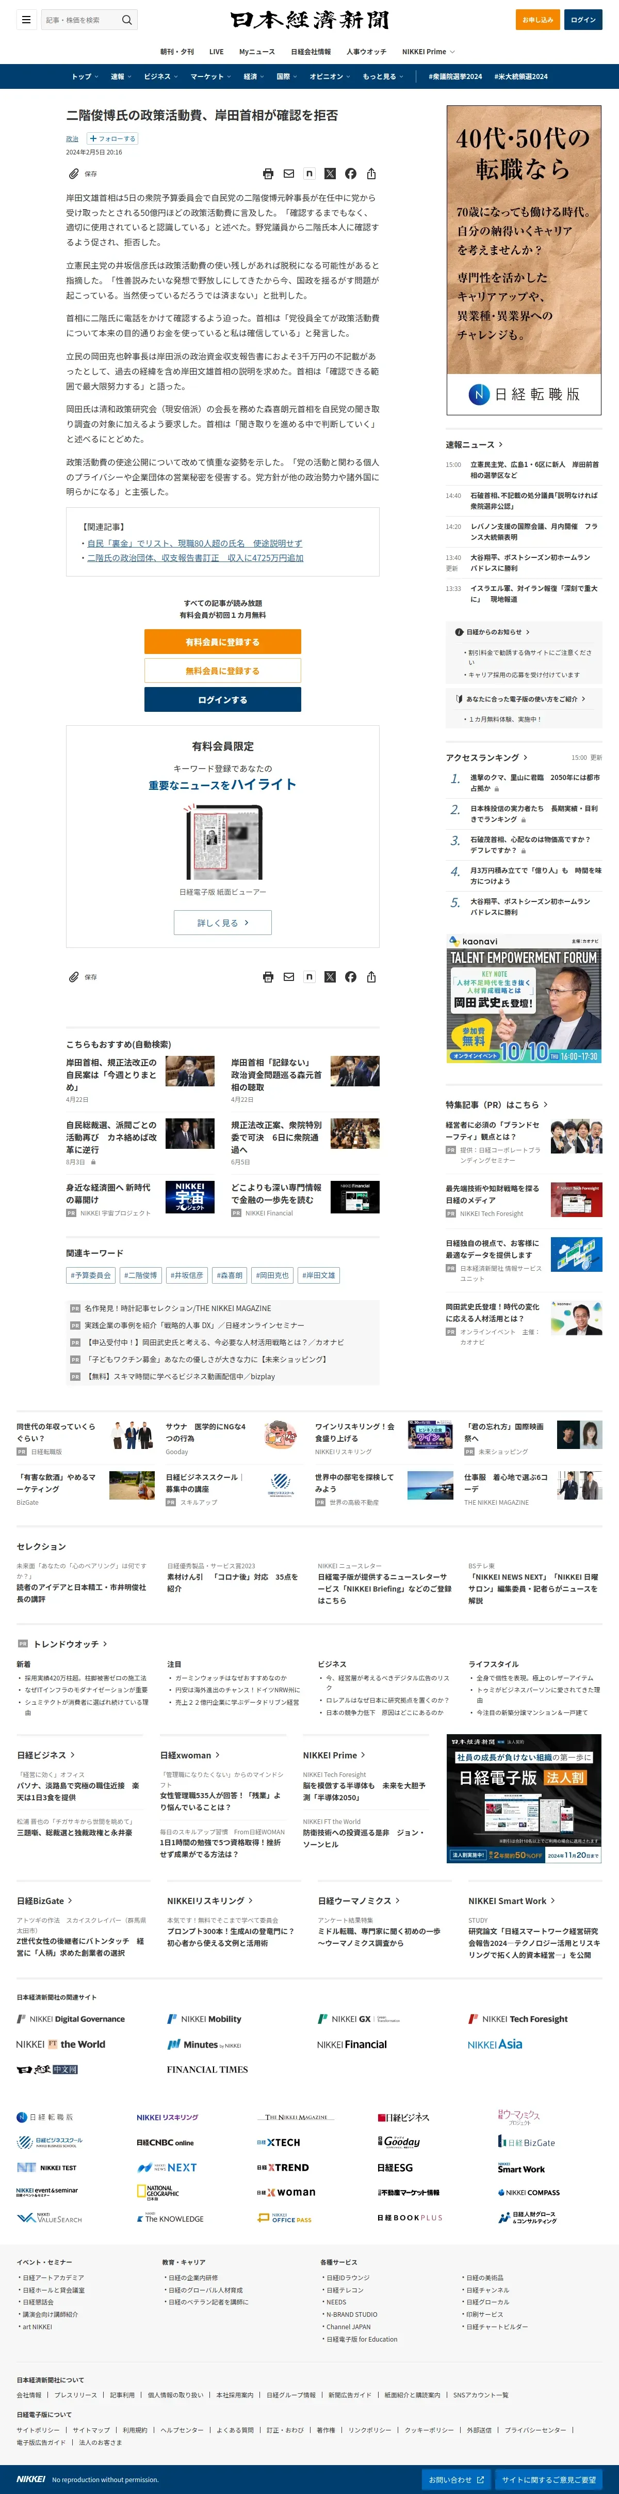Select the 朝刊・夕刊 menu item
The width and height of the screenshot is (619, 2494).
point(177,51)
